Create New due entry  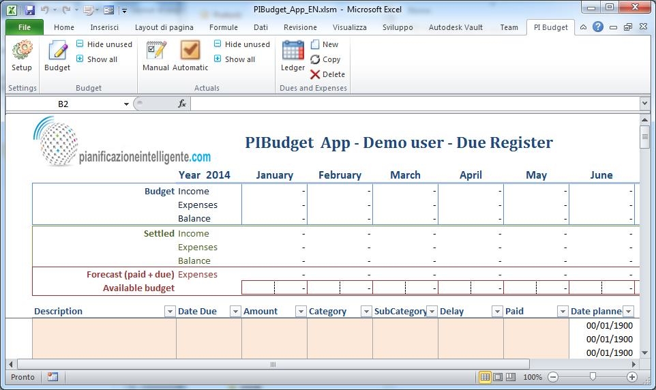click(x=325, y=44)
